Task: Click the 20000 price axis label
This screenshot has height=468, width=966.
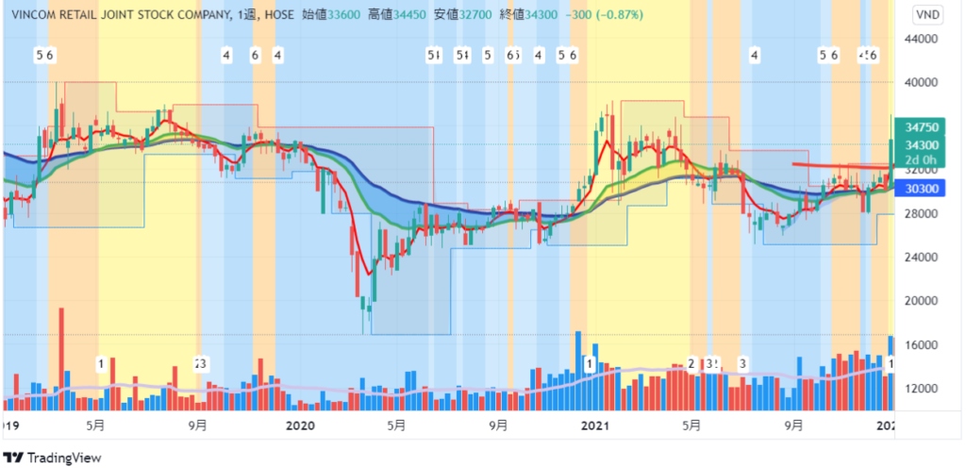Action: [923, 301]
